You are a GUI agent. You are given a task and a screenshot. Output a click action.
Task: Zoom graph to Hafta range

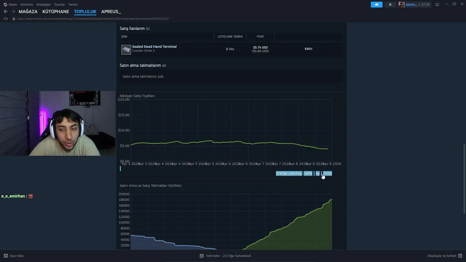point(308,174)
